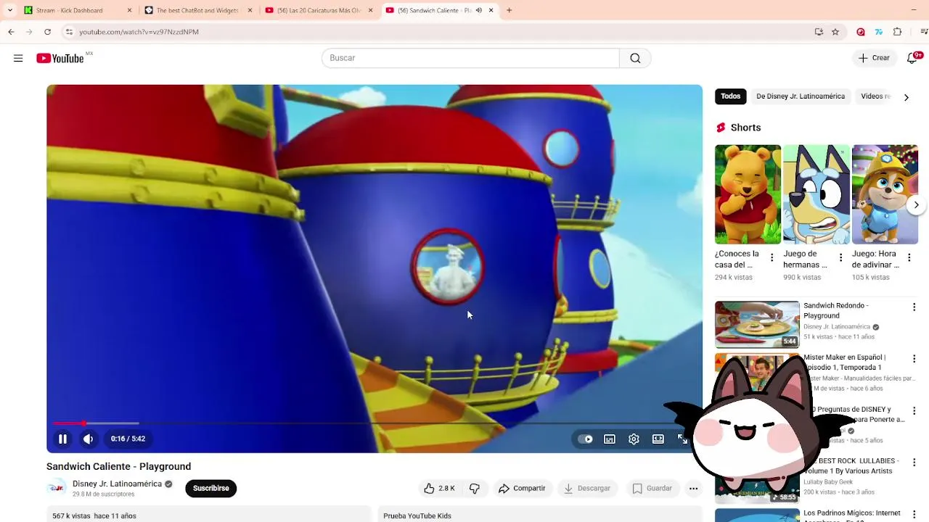Open the browser extensions puzzle icon
The image size is (929, 522).
897,32
